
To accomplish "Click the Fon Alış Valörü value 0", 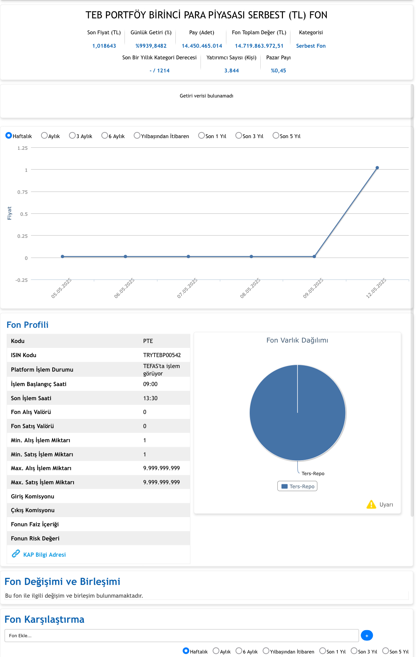I will coord(145,412).
